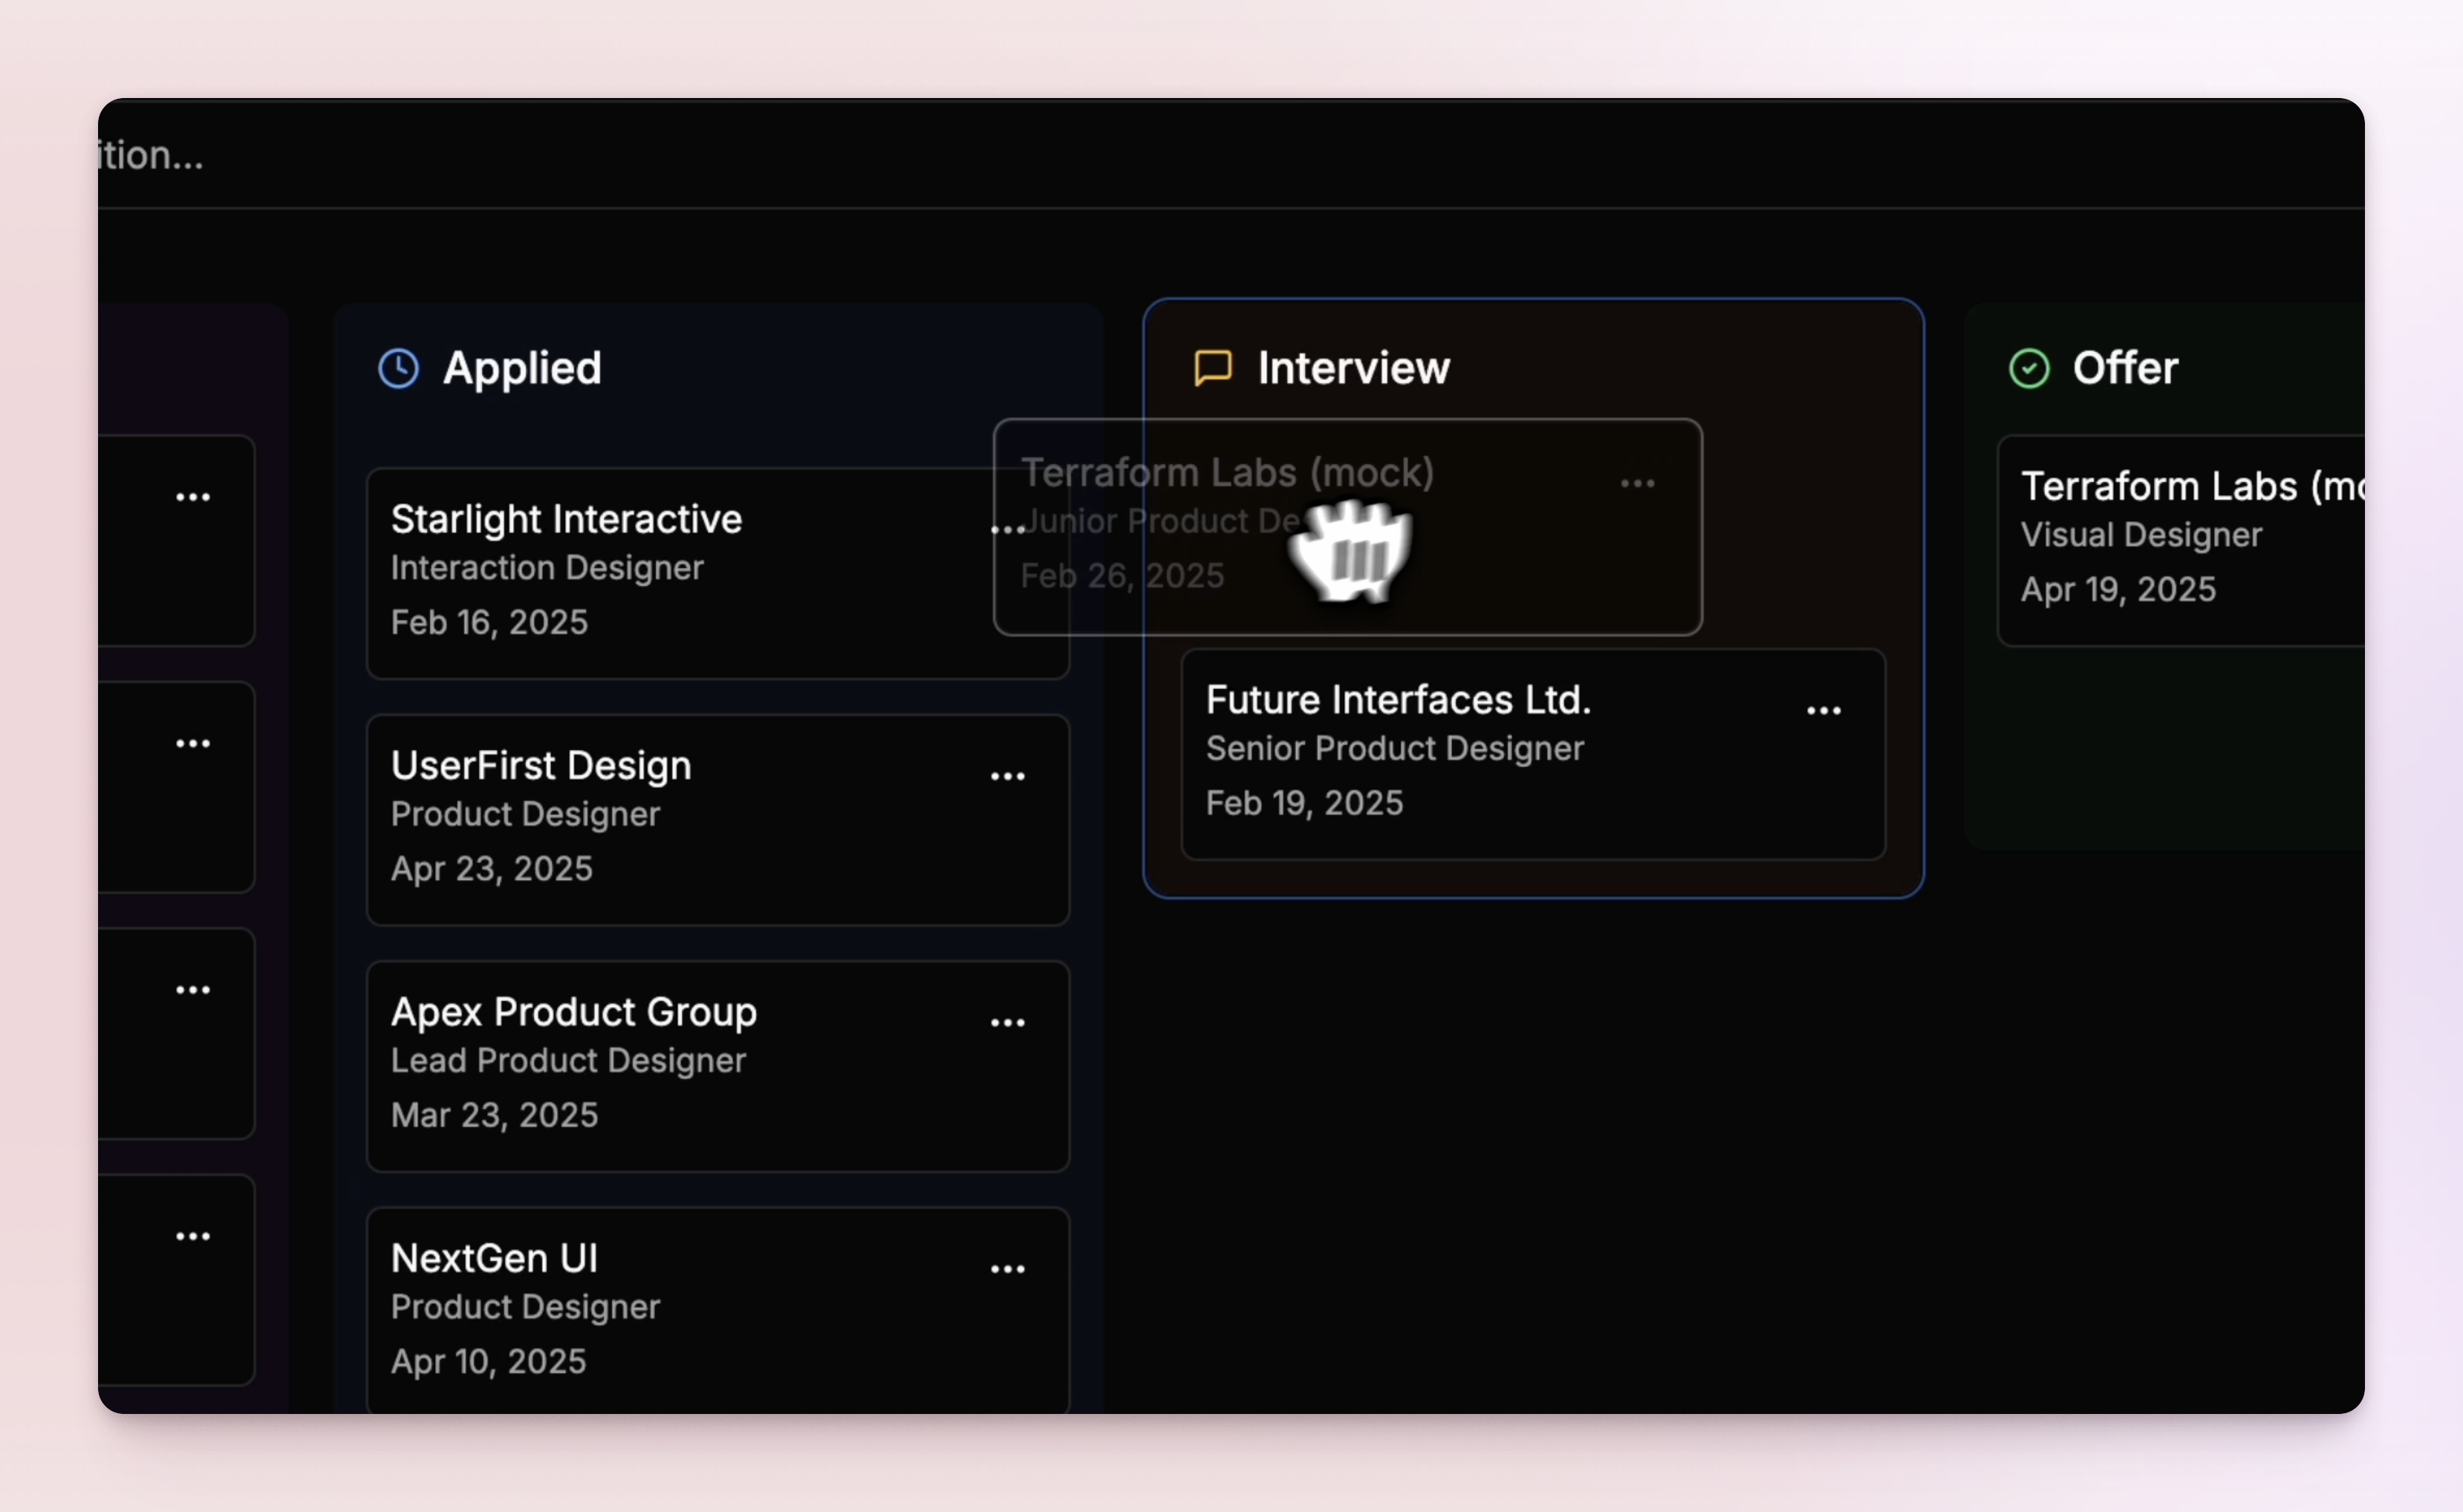2463x1512 pixels.
Task: Open NextGen UI card ellipsis menu
Action: tap(1007, 1269)
